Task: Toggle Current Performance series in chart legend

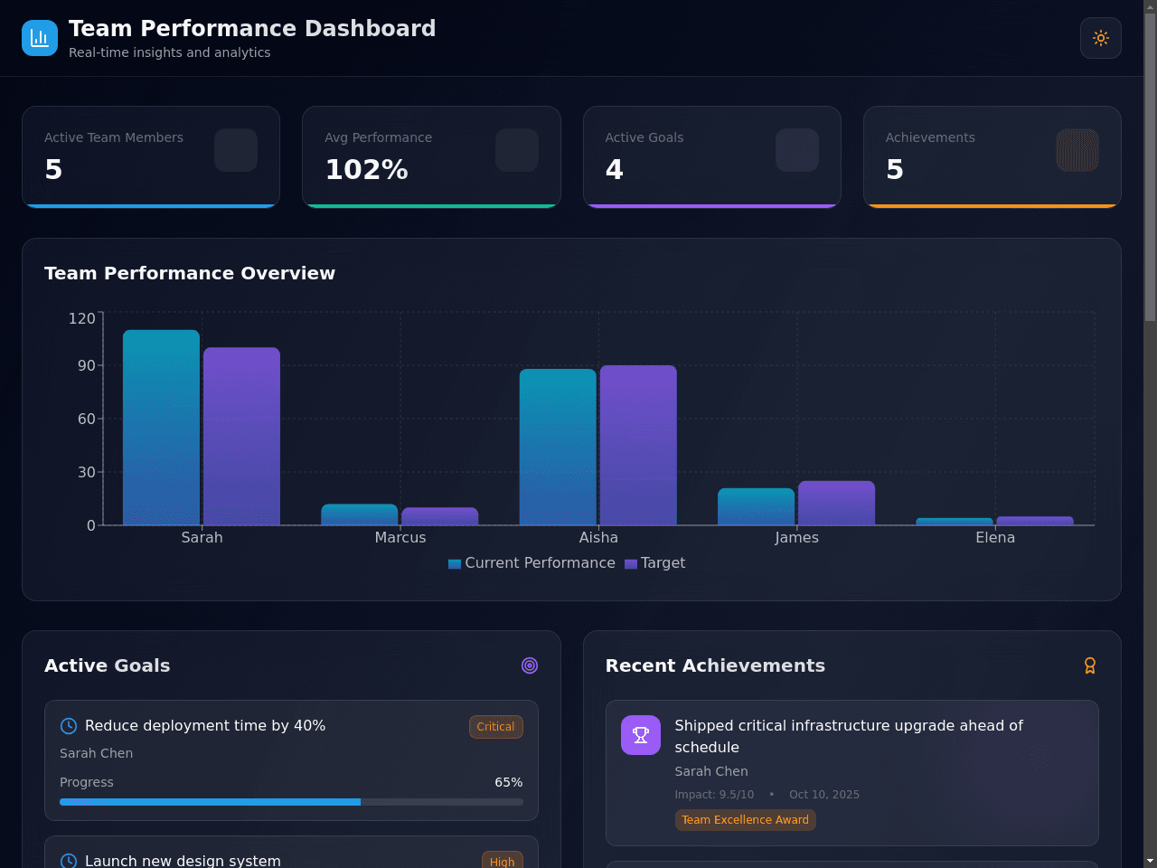Action: [531, 563]
